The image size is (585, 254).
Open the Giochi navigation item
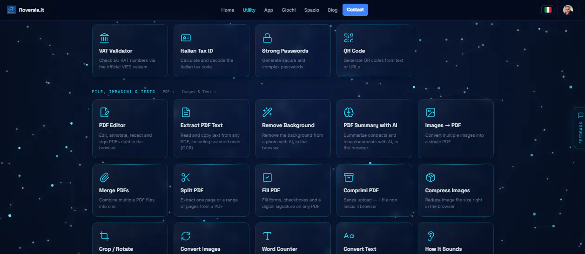pyautogui.click(x=289, y=10)
